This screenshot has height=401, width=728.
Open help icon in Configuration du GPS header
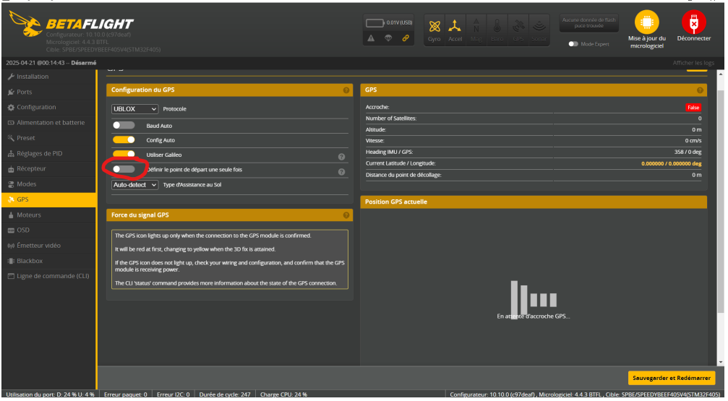(346, 90)
